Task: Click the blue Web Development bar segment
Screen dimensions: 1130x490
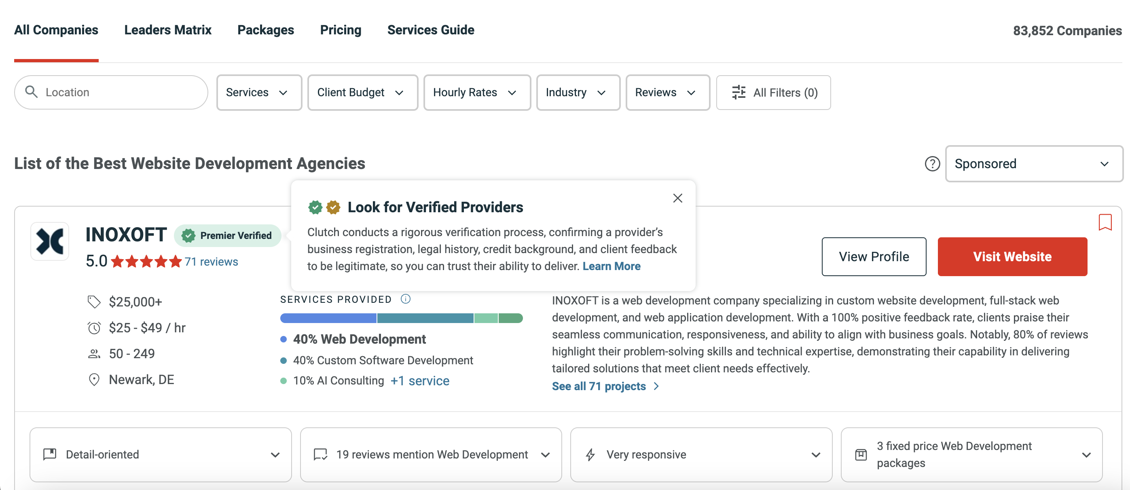Action: point(328,318)
